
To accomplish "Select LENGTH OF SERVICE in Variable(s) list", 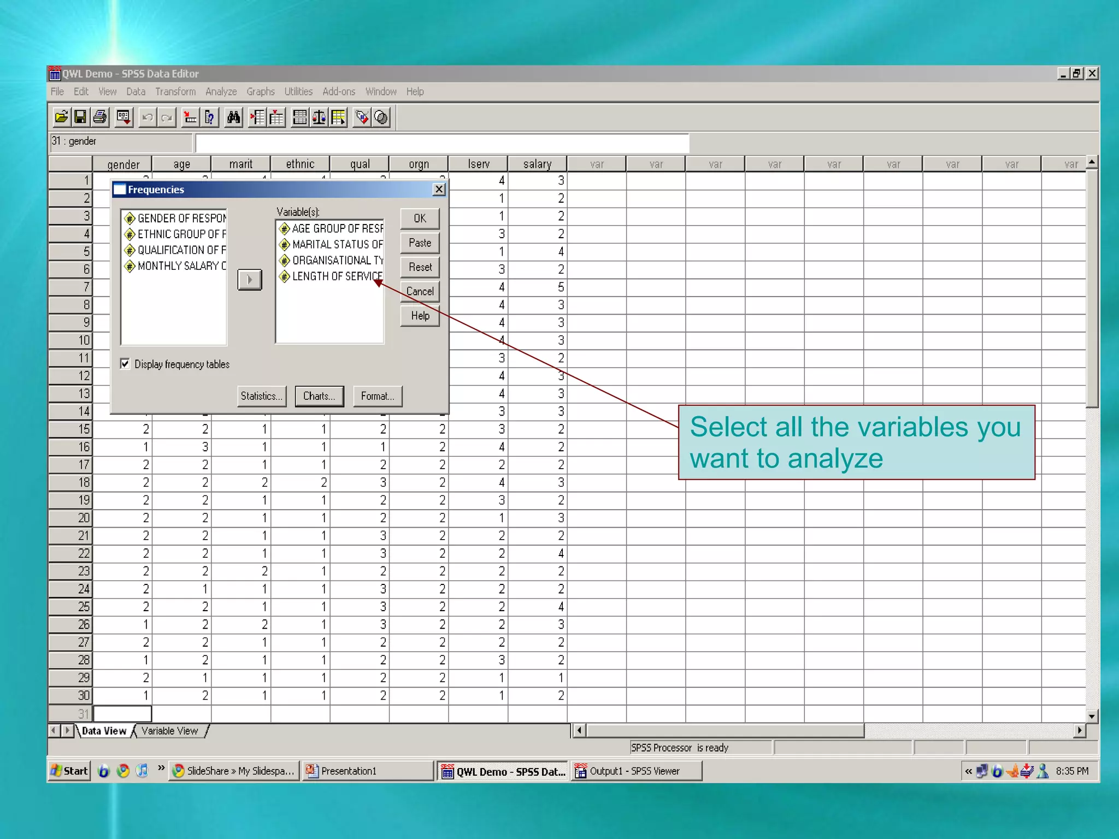I will click(331, 276).
